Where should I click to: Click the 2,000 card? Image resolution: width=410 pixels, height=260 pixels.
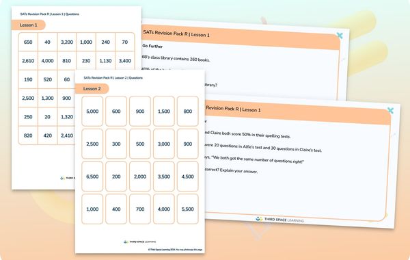[x=140, y=177]
